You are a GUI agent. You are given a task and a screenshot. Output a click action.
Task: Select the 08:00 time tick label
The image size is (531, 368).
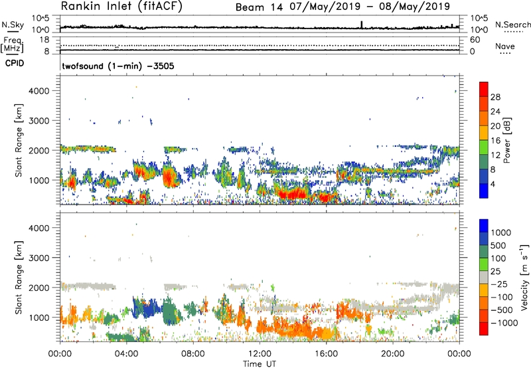pos(193,354)
